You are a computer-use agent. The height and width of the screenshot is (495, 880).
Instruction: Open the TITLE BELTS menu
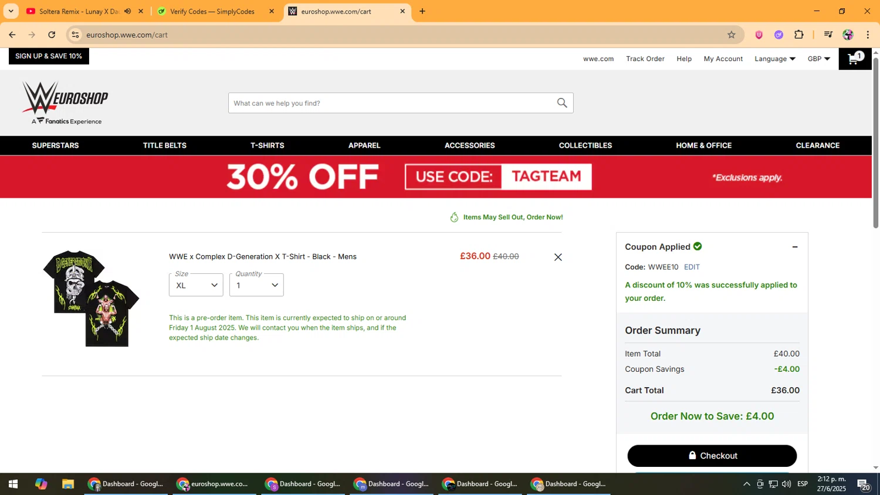tap(165, 145)
